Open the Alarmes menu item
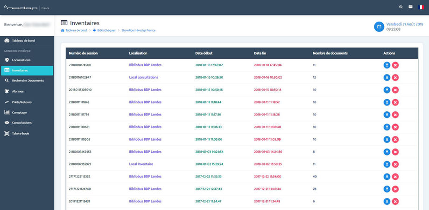The height and width of the screenshot is (210, 429). [27, 91]
